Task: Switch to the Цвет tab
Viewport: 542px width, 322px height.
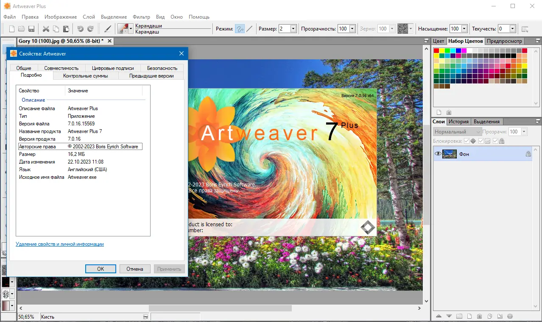Action: click(439, 41)
